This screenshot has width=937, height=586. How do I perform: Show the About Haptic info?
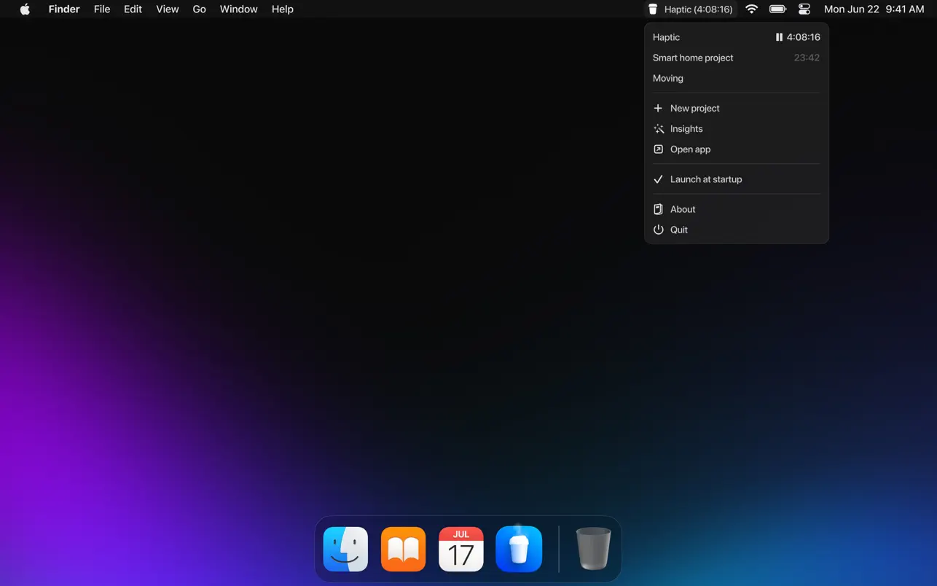pyautogui.click(x=683, y=209)
